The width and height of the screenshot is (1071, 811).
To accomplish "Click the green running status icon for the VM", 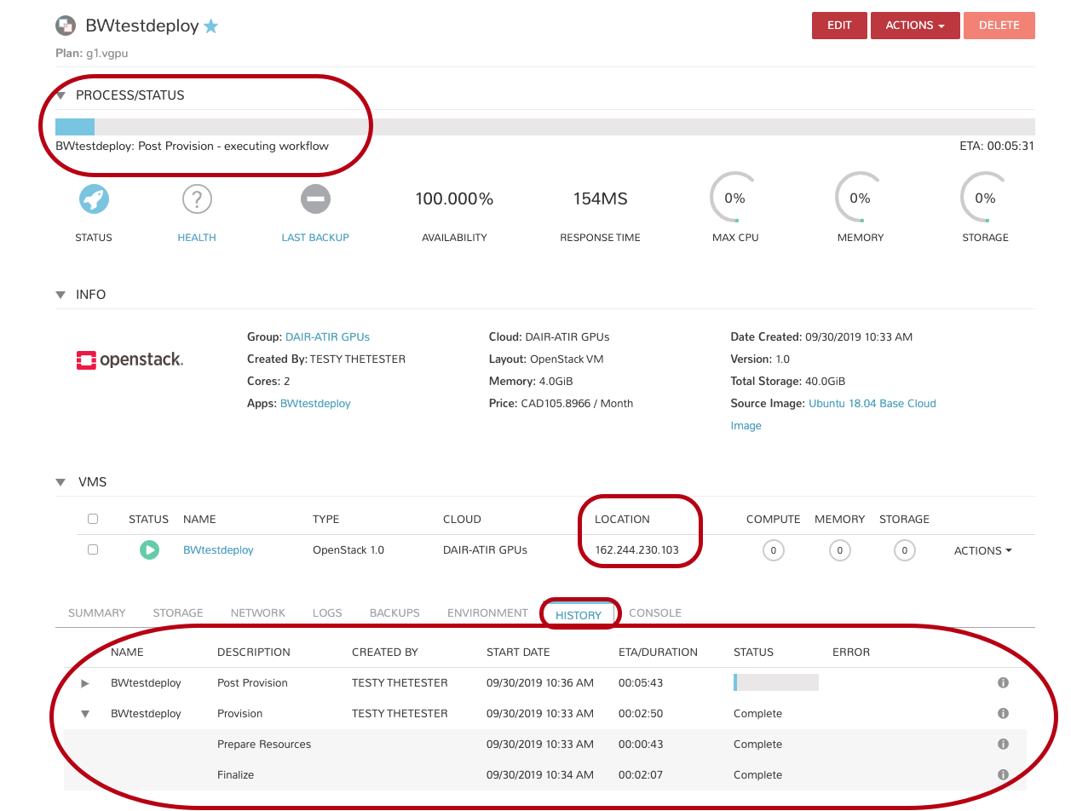I will (149, 550).
